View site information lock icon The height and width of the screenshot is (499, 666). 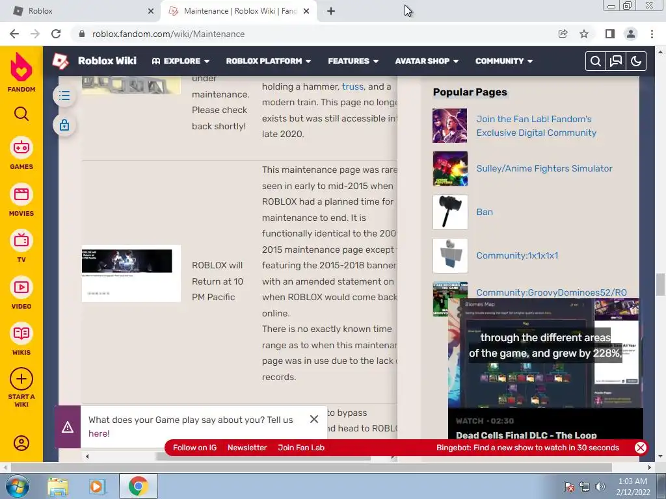click(82, 34)
